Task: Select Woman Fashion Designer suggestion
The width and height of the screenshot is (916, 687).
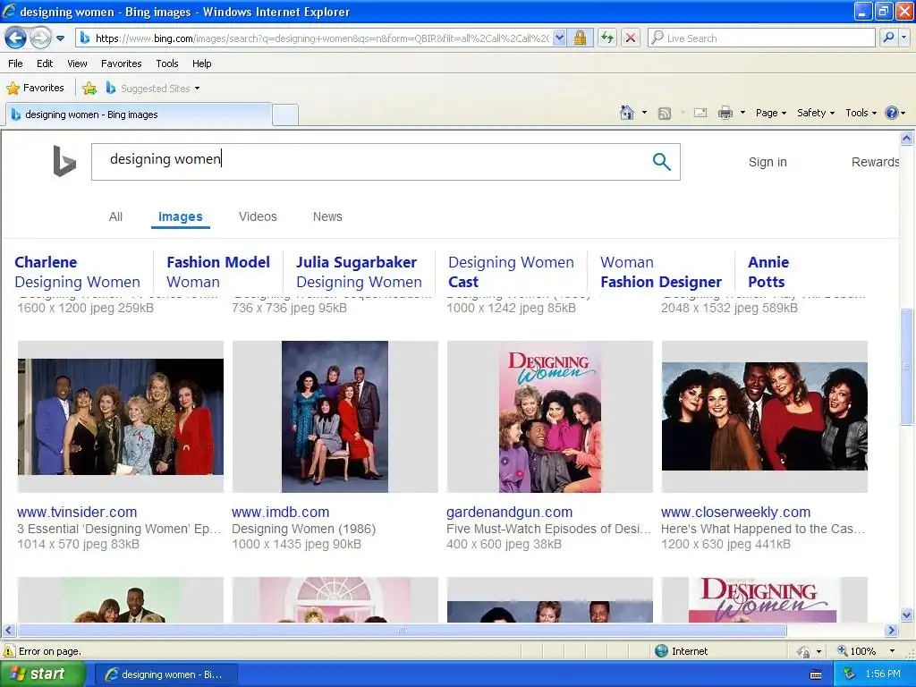Action: pos(661,272)
